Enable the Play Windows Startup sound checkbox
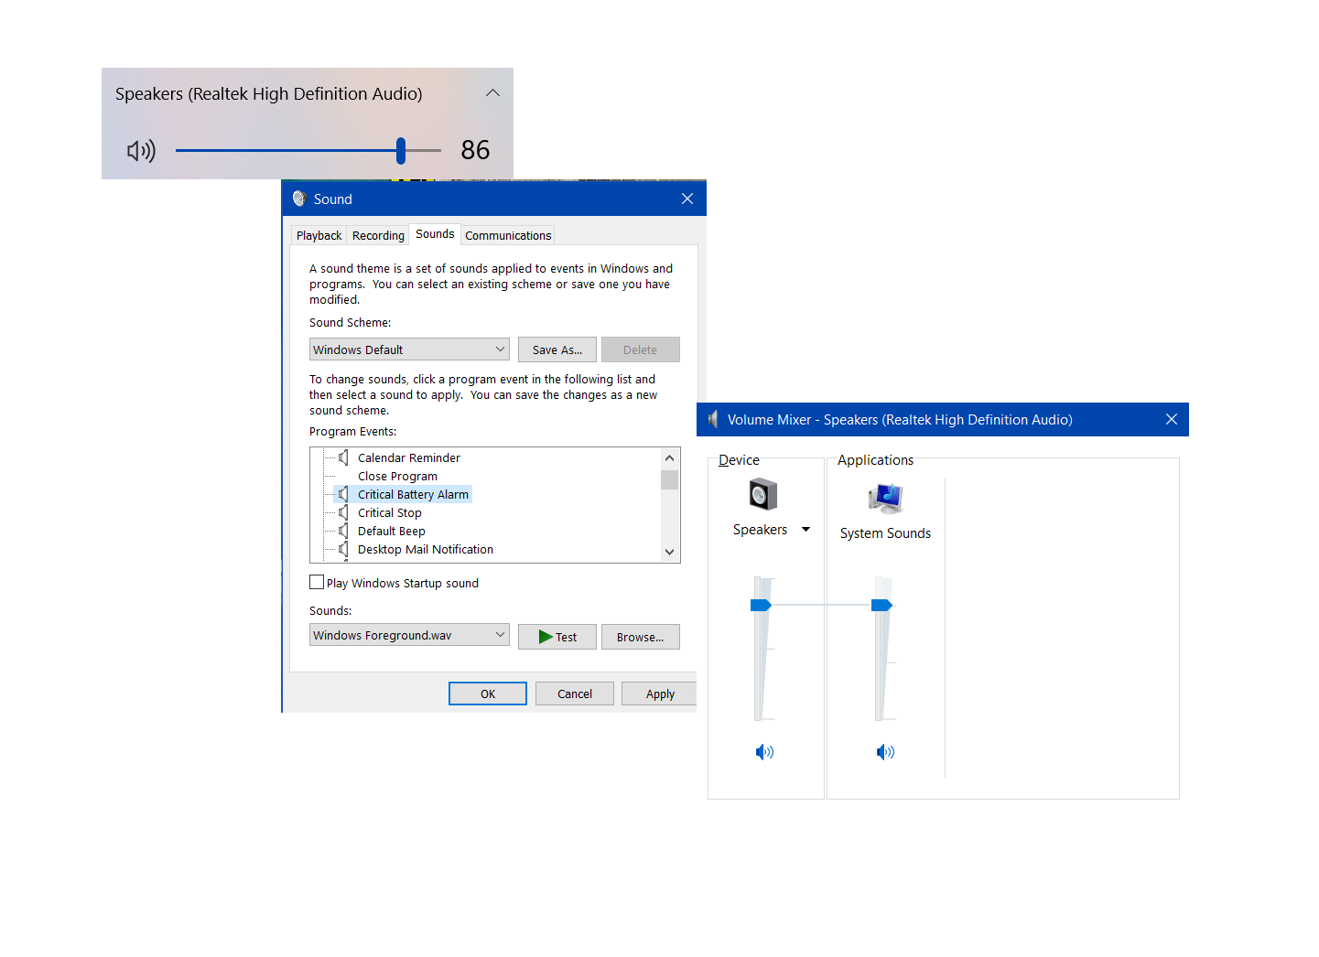The image size is (1319, 957). pos(317,582)
